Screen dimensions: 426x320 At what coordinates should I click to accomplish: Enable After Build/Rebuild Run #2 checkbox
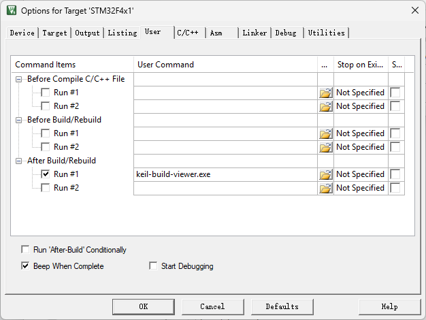pos(46,188)
